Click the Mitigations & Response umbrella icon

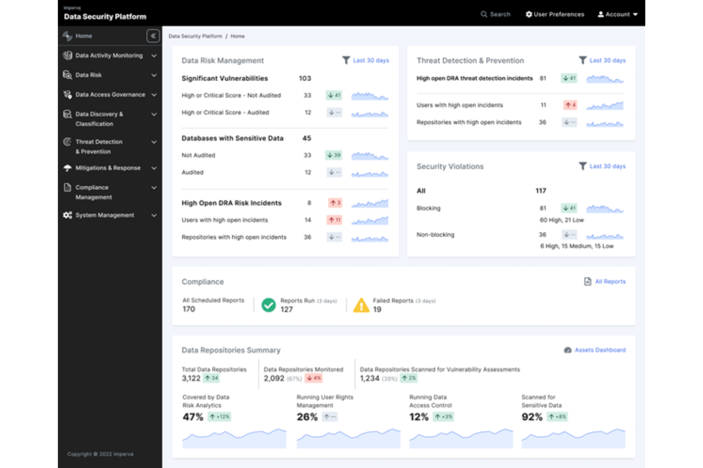[x=66, y=168]
